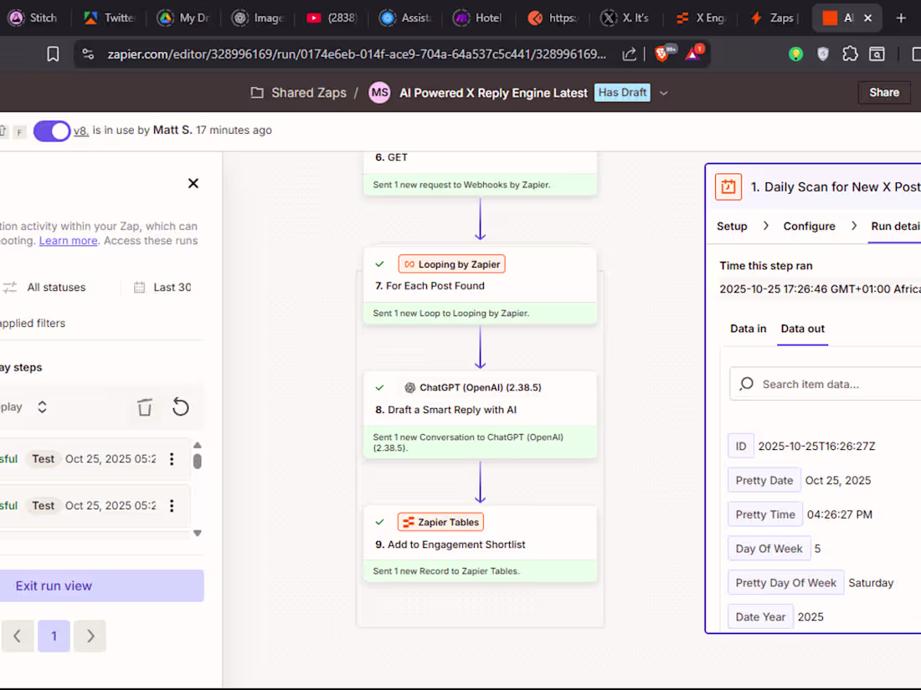This screenshot has width=921, height=690.
Task: Click the green checkmark on step 7
Action: click(379, 264)
